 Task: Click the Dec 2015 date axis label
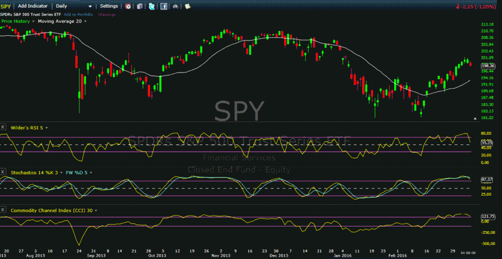(278, 256)
